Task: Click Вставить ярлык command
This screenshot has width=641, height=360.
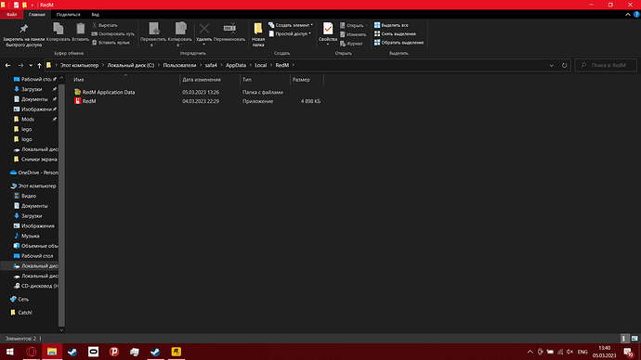Action: [x=111, y=43]
